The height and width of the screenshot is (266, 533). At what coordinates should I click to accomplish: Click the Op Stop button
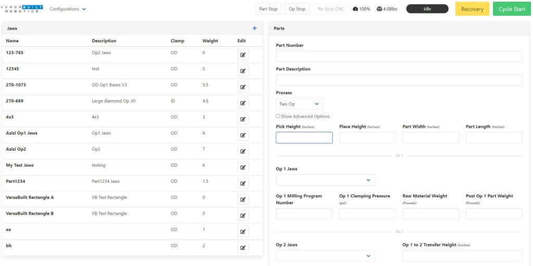click(297, 9)
